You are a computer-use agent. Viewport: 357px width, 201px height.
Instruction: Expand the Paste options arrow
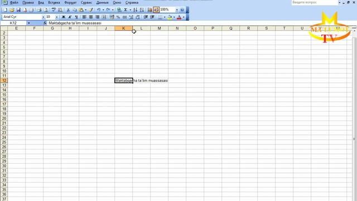(x=85, y=10)
